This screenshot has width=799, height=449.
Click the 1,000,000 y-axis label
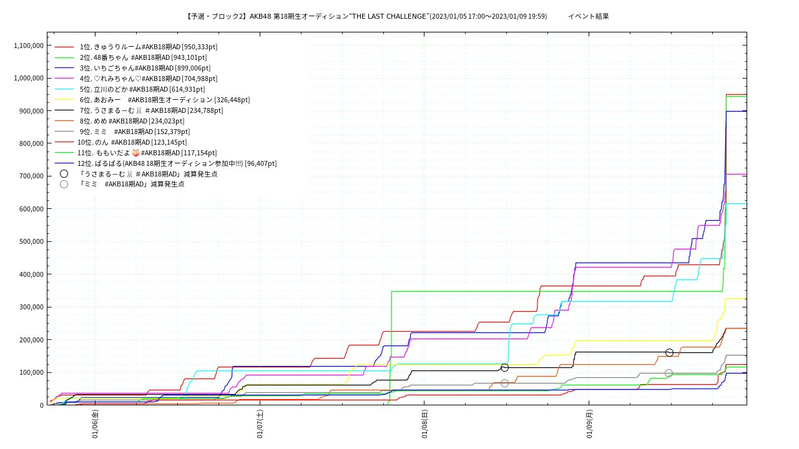click(29, 78)
